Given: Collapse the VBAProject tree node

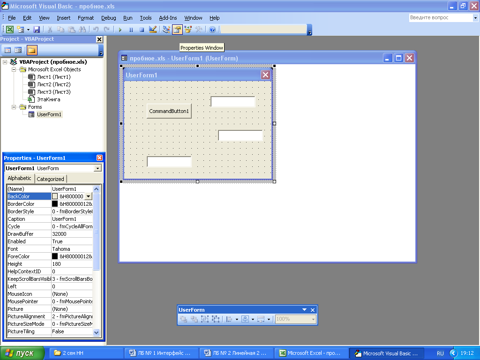Looking at the screenshot, I should [5, 62].
